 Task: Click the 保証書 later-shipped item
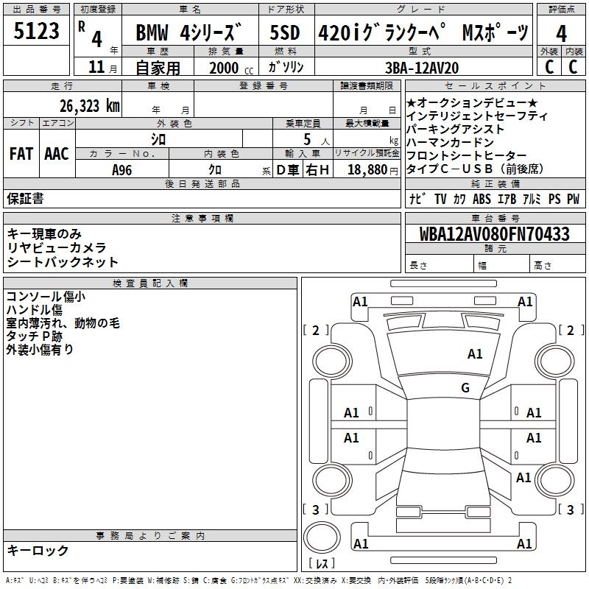click(25, 198)
